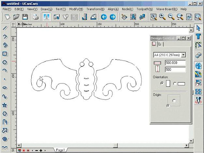Open the toolpath cutter icon
This screenshot has width=204, height=153.
[x=198, y=100]
